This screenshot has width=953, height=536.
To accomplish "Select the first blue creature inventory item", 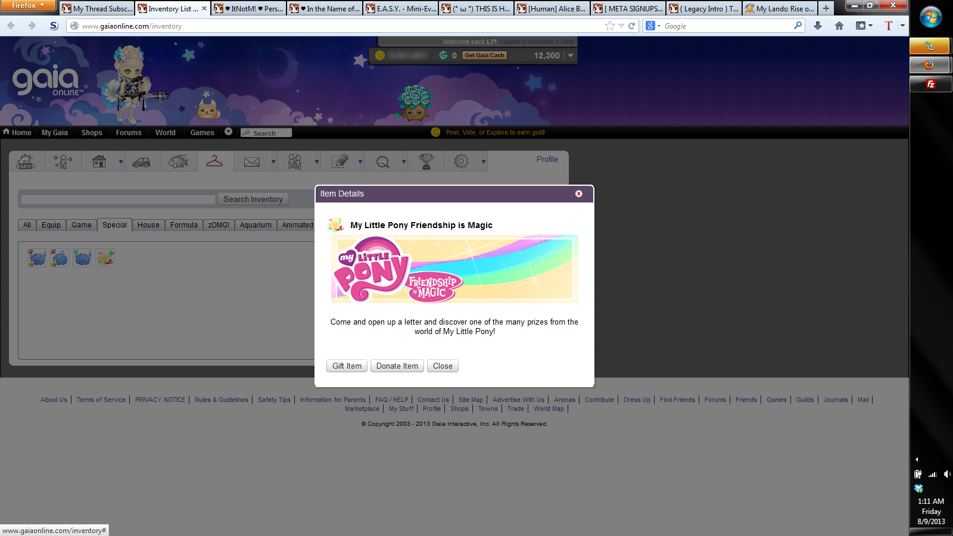I will [x=37, y=258].
